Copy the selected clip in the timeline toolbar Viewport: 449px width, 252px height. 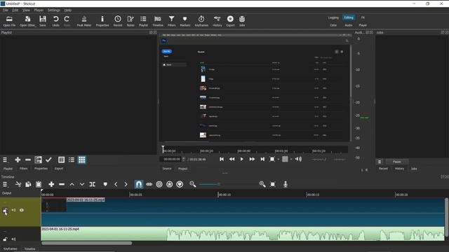[x=28, y=184]
